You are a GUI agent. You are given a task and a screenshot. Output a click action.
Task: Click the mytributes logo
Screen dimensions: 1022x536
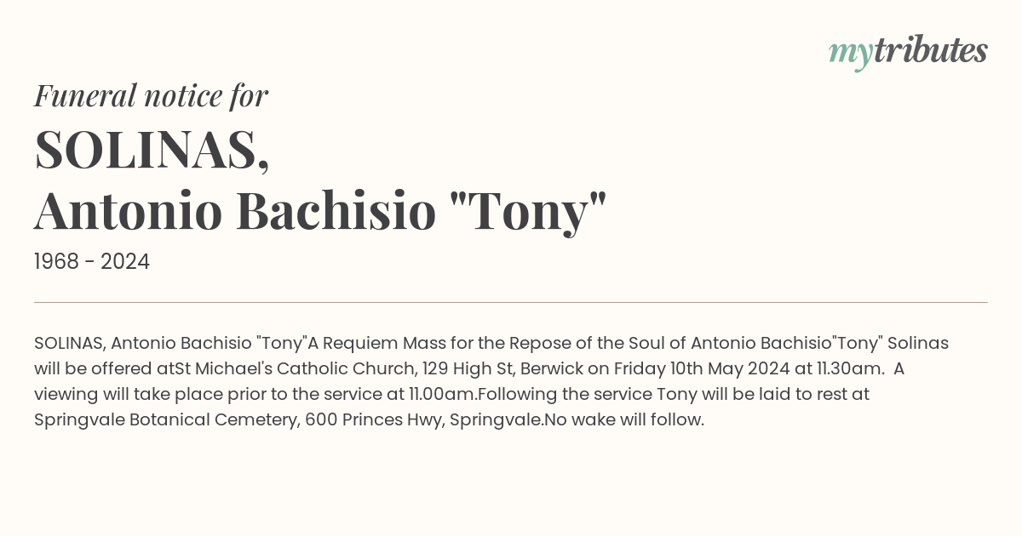click(x=908, y=52)
